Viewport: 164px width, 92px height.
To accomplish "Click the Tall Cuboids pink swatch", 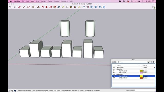I will click(x=141, y=73).
